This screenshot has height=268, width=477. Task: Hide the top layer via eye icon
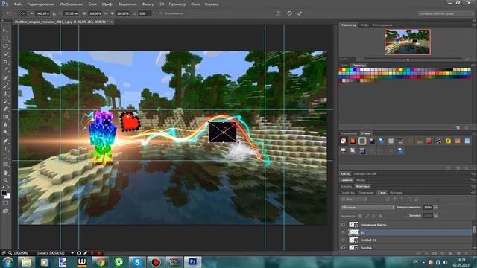click(x=343, y=225)
